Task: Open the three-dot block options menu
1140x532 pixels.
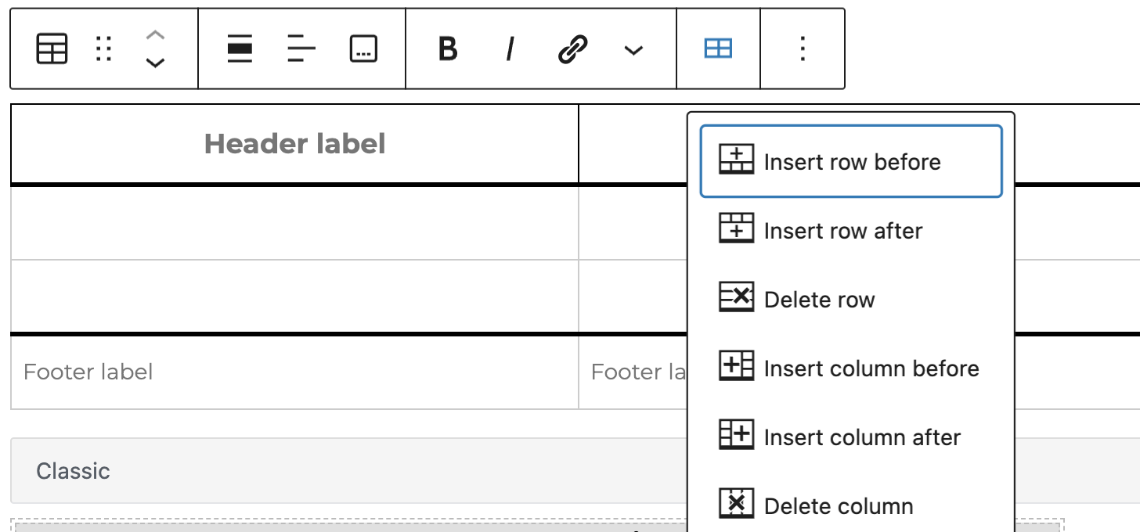Action: click(x=802, y=49)
